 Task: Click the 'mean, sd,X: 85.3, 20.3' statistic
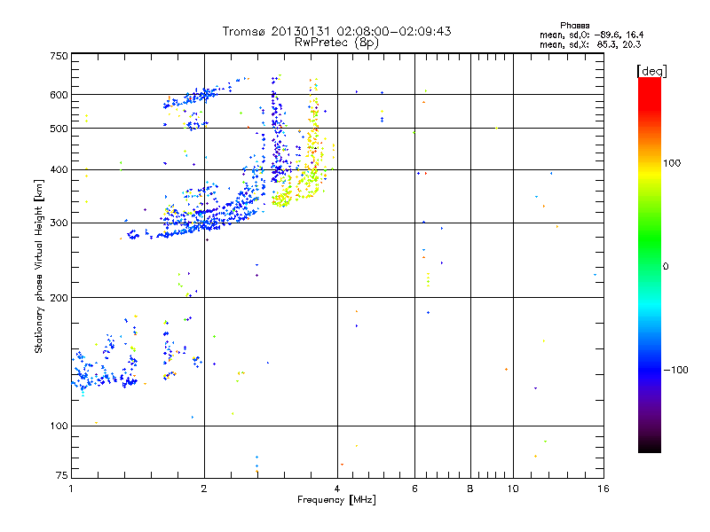(590, 44)
